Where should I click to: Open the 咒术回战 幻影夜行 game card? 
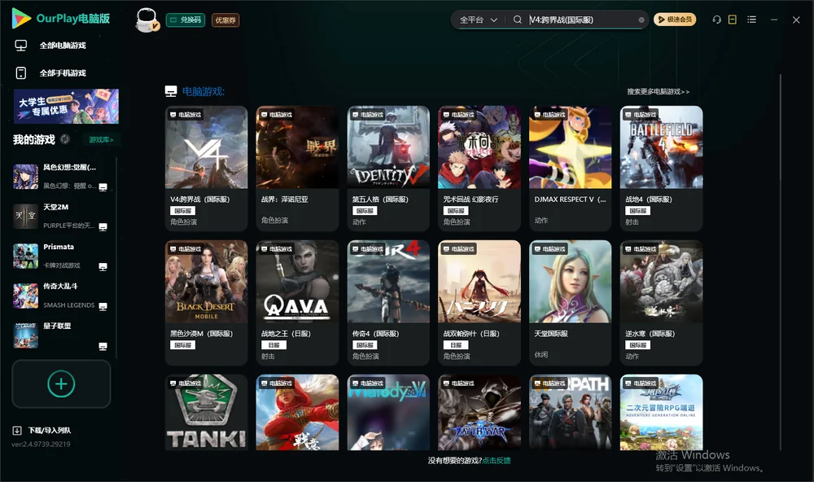click(479, 169)
